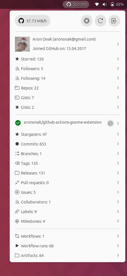Viewport: 127px width, 276px height.
Task: Select arononak/github-actions-gnome-extension repository row
Action: 67,123
